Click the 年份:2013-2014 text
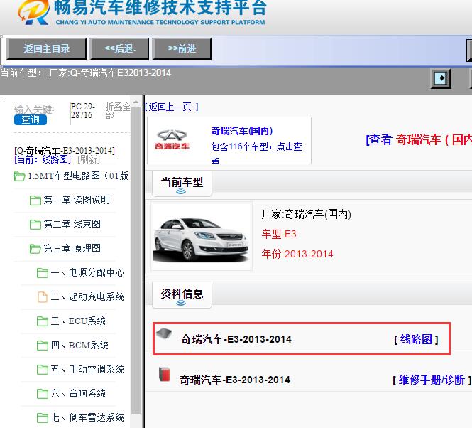 tap(297, 254)
